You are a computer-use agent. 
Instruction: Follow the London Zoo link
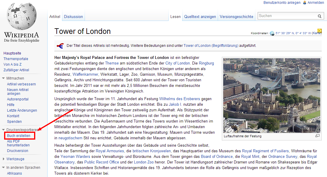pos(144,162)
